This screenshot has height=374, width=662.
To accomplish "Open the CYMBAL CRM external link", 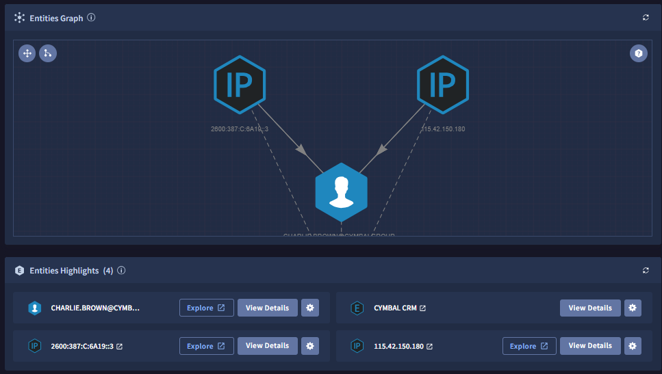I will pyautogui.click(x=422, y=308).
